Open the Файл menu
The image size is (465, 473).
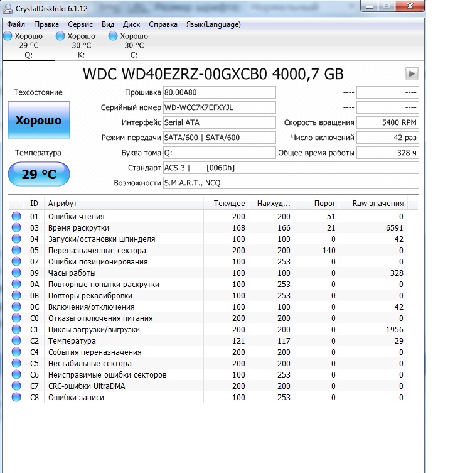pos(16,24)
